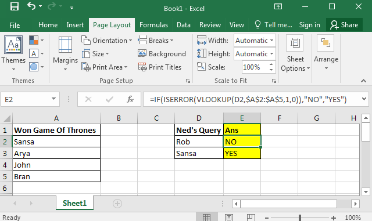Click the Tell me search box
Image resolution: width=372 pixels, height=221 pixels.
coord(273,25)
